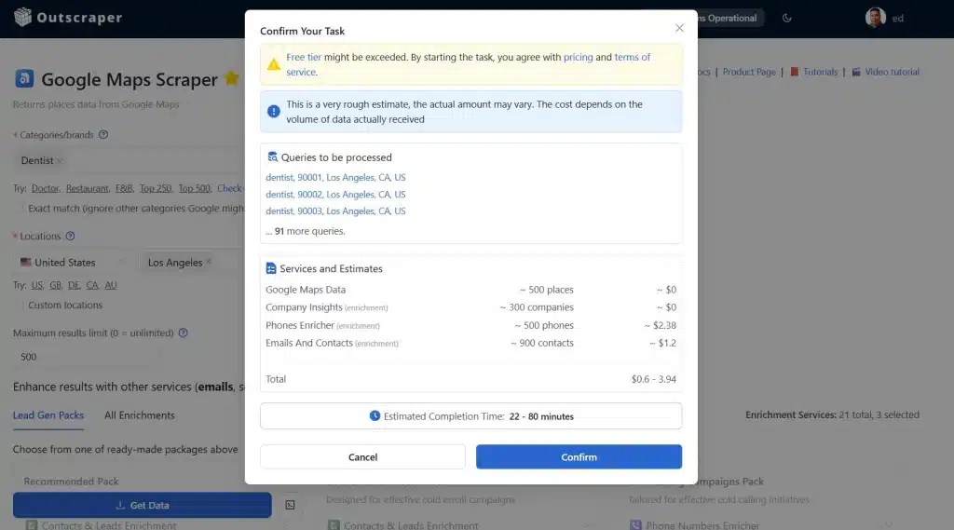Try the US location suggestion
Viewport: 954px width, 530px height.
click(x=37, y=285)
